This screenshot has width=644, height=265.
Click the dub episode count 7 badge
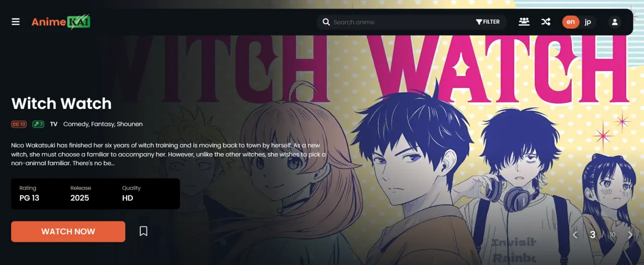[38, 124]
